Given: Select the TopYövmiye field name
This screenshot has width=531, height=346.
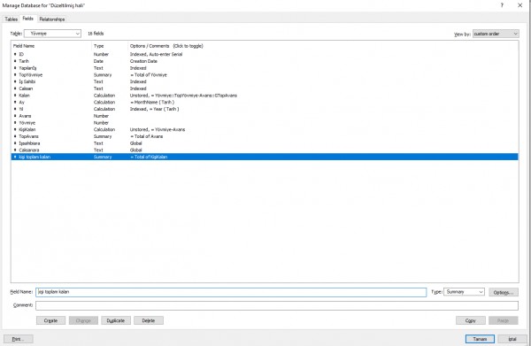Looking at the screenshot, I should [x=31, y=75].
